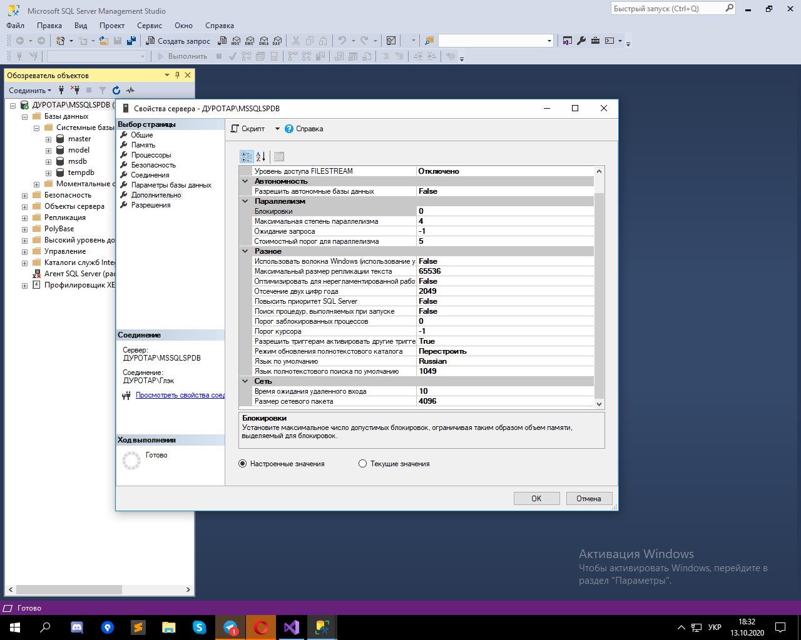Open the 'Проект' menu
801x640 pixels.
(112, 26)
